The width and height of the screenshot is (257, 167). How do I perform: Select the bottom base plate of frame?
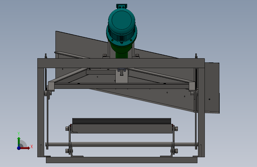(122, 160)
